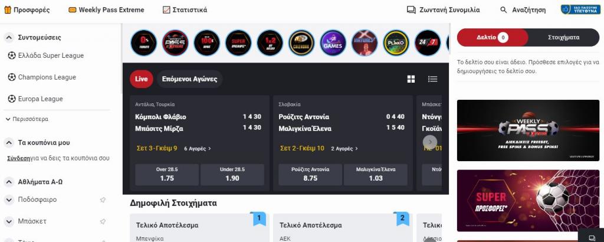Open the Super Προσφορές circle icon
The width and height of the screenshot is (604, 242).
238,42
